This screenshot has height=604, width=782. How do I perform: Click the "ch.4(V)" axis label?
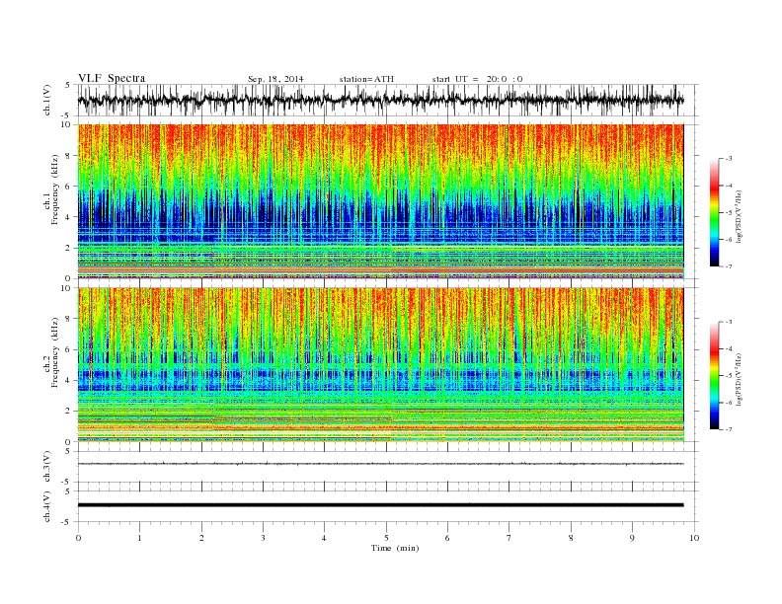pyautogui.click(x=47, y=506)
